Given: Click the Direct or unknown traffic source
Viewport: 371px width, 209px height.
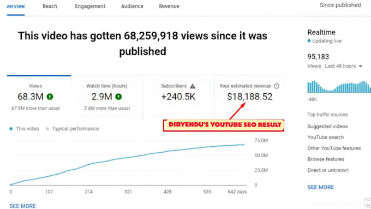Looking at the screenshot, I should (328, 170).
